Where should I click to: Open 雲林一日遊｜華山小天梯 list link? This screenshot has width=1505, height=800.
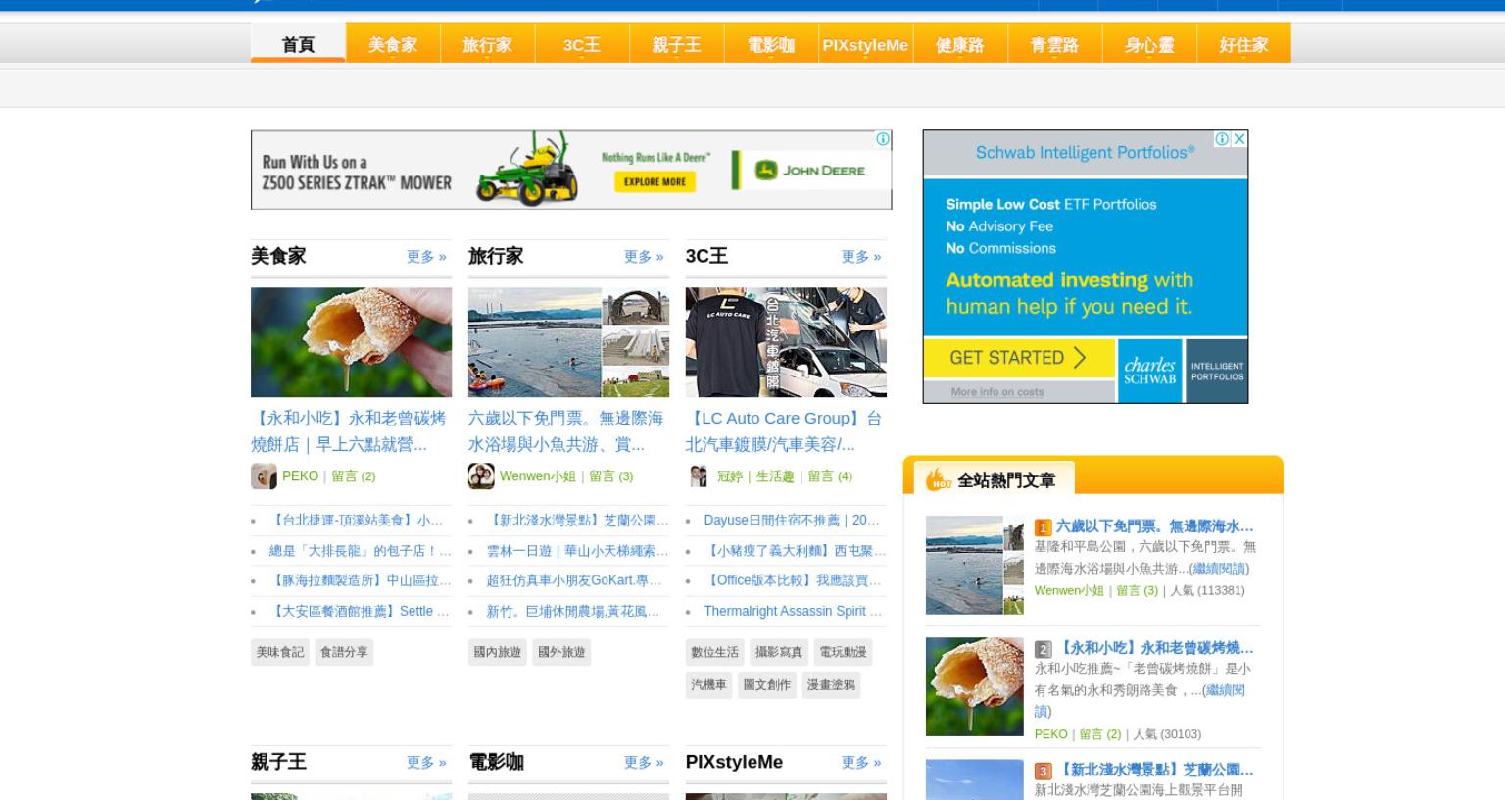coord(577,551)
